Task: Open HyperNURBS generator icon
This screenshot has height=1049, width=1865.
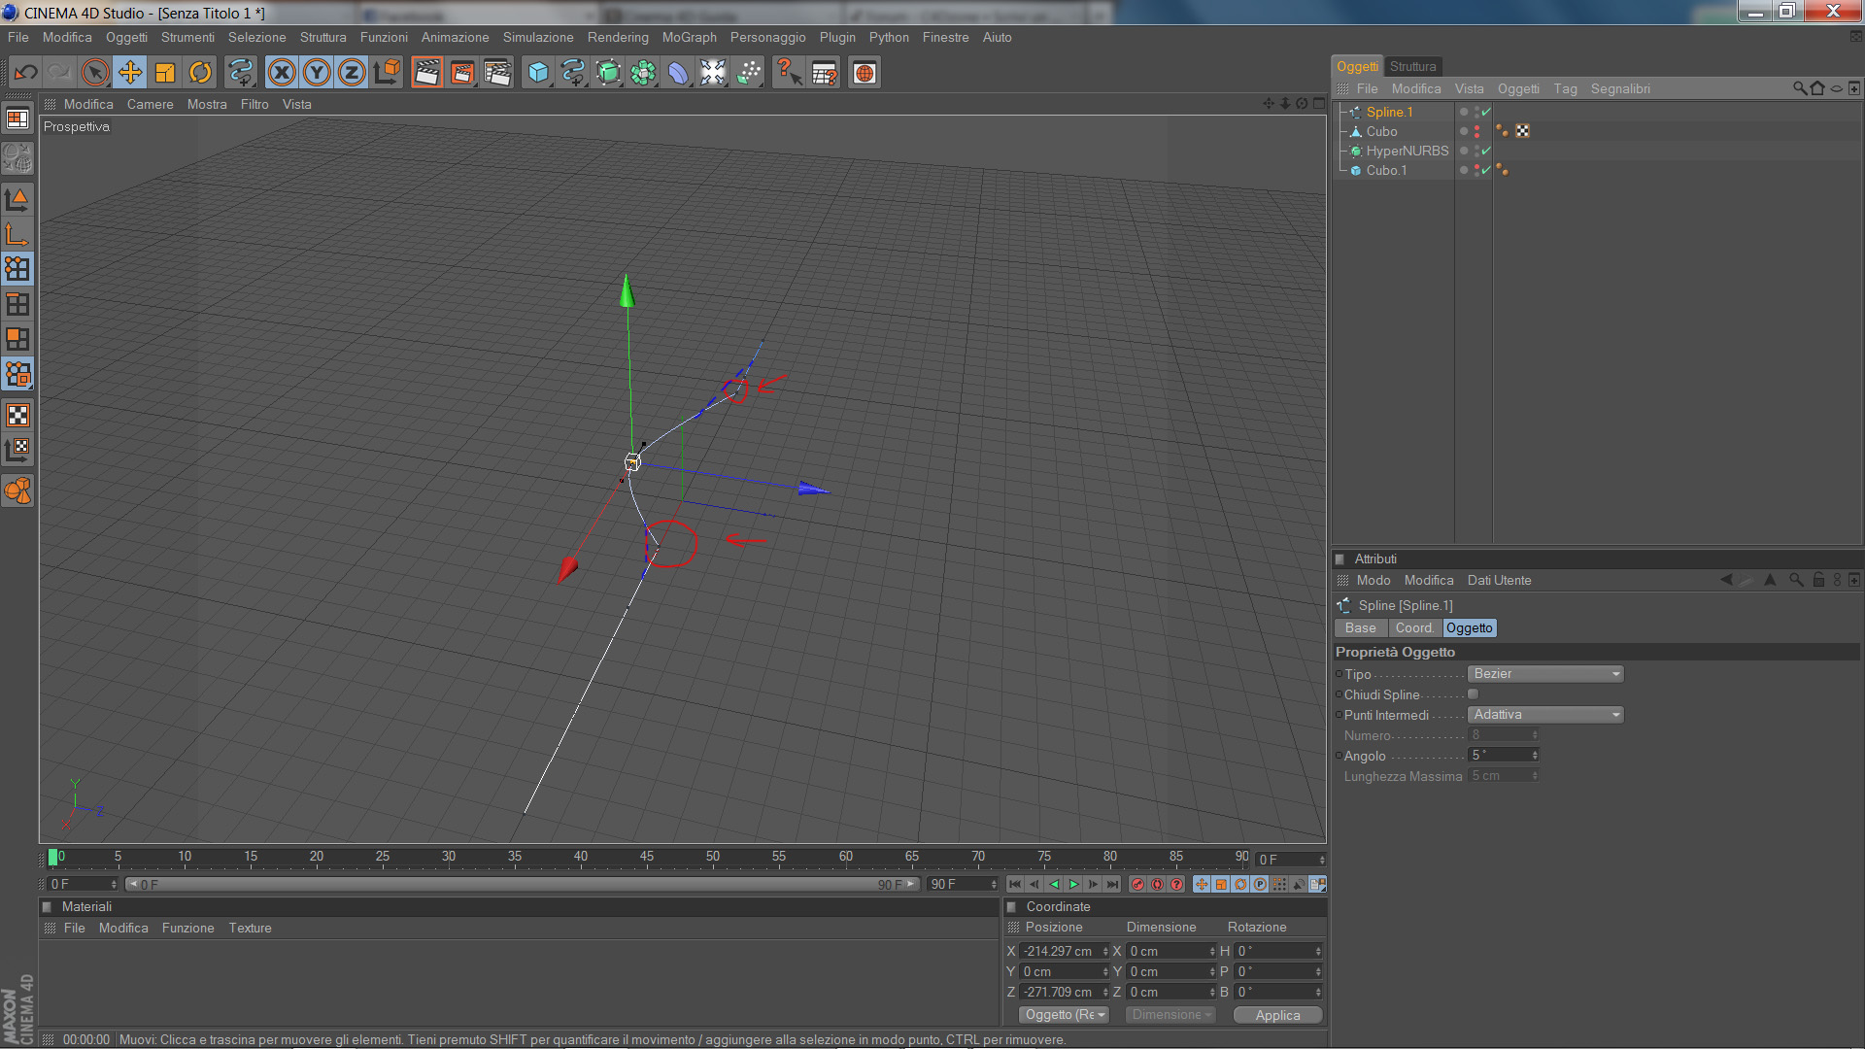Action: coord(608,73)
